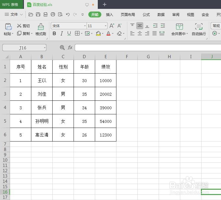Toggle horizontal center alignment
Image resolution: width=221 pixels, height=200 pixels.
pos(140,33)
